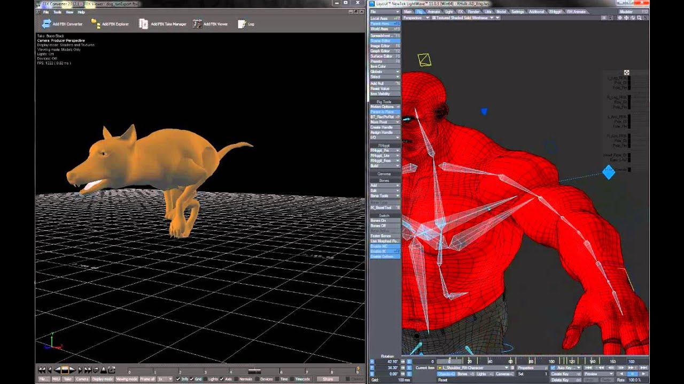Go to first frame in LightWave
Viewport: 684px width, 384px height.
coord(589,367)
